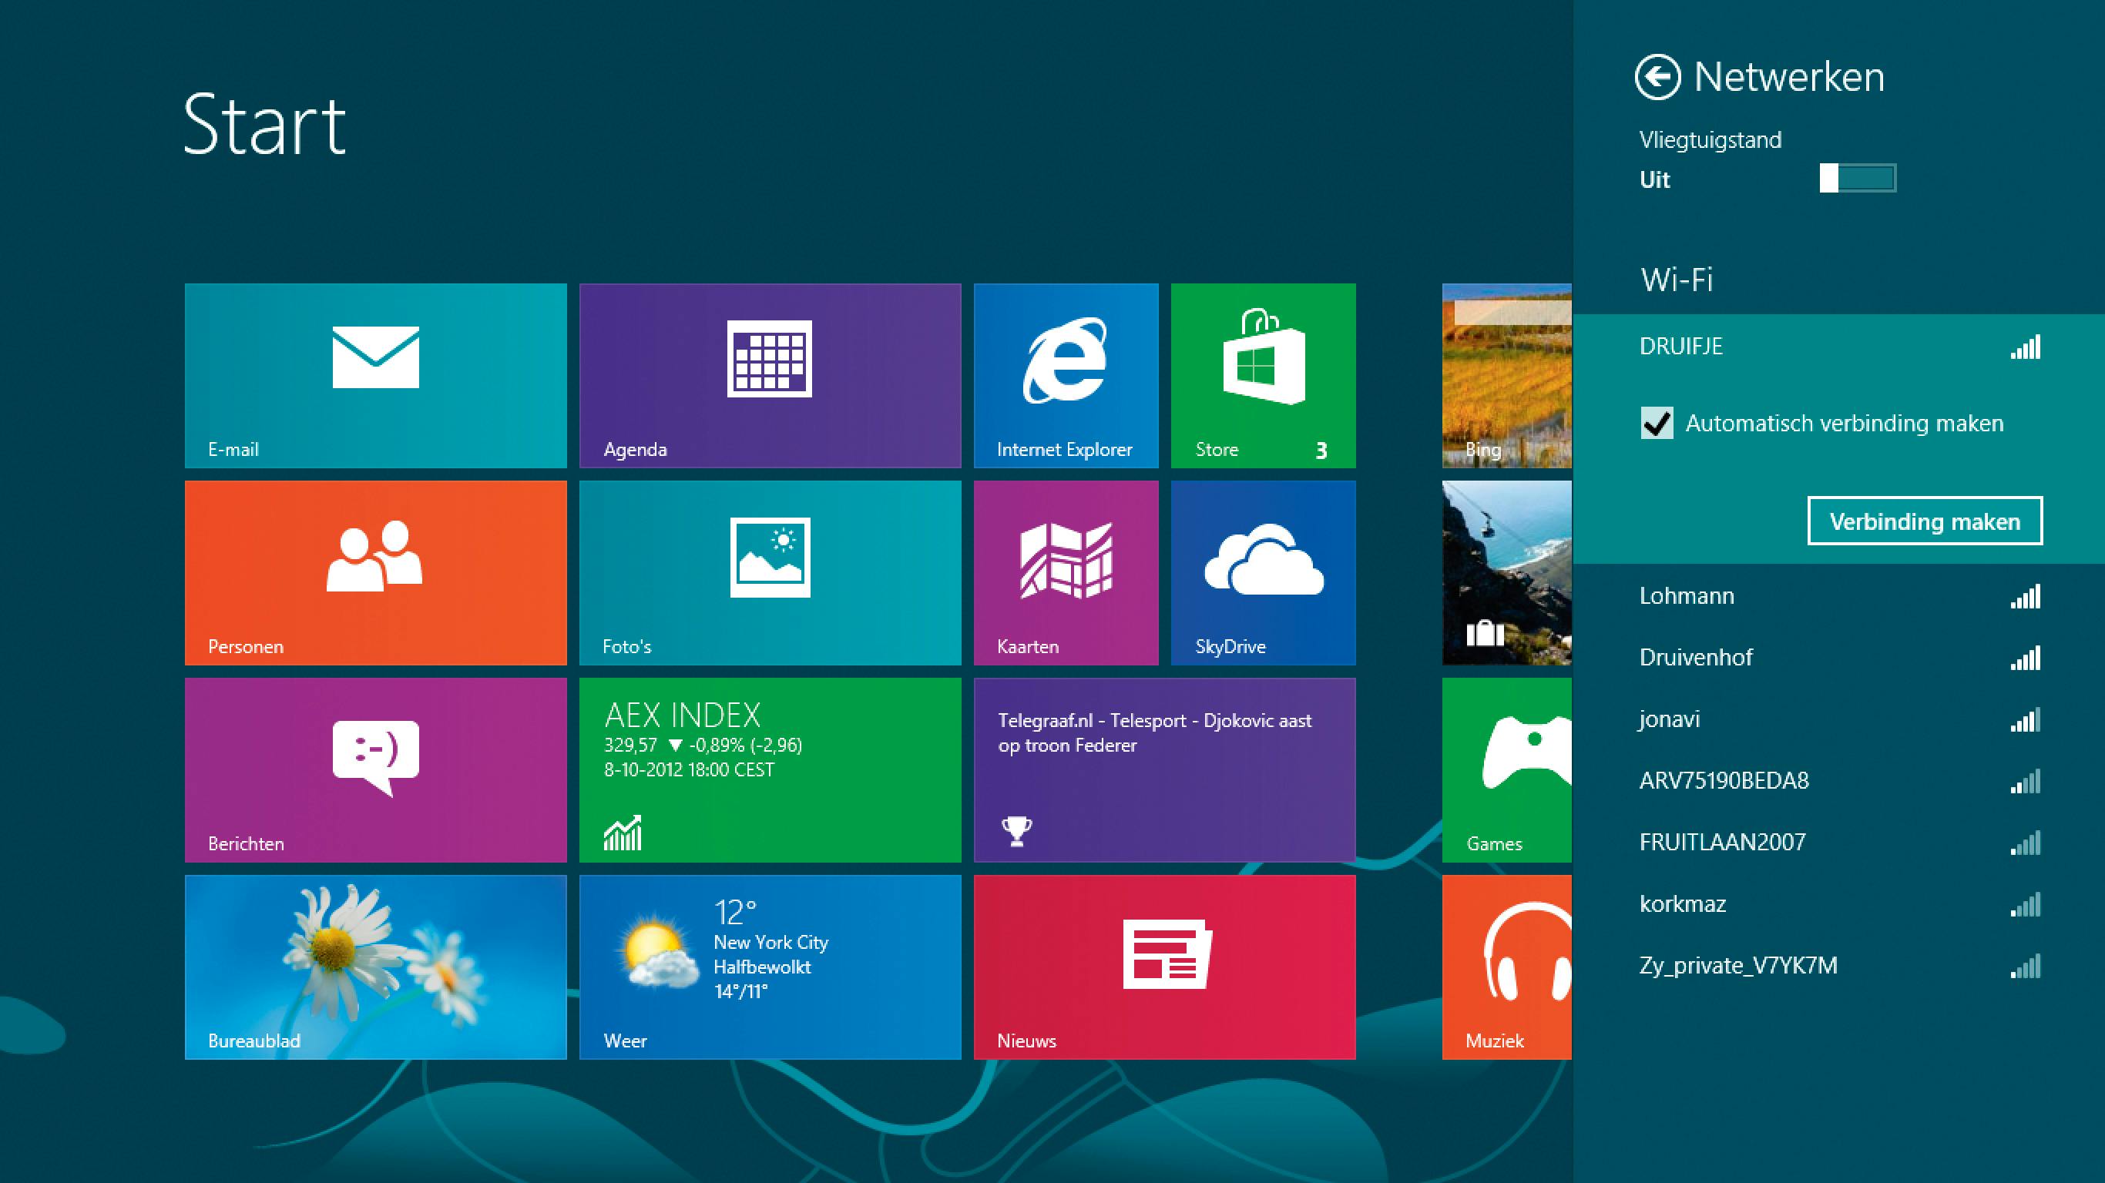
Task: Open the Berichten messaging tile
Action: pos(375,769)
